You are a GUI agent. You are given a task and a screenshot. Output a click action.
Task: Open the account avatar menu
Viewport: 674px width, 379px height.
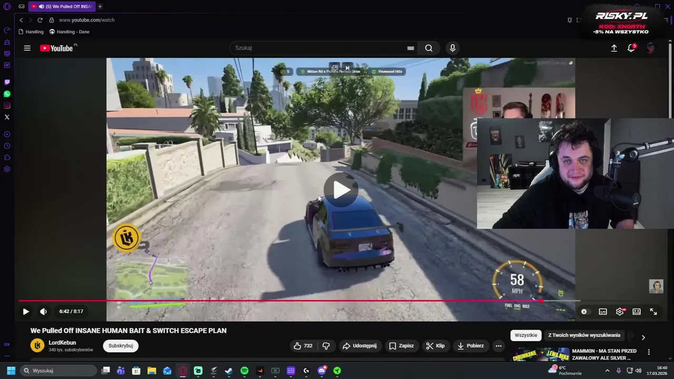tap(651, 48)
